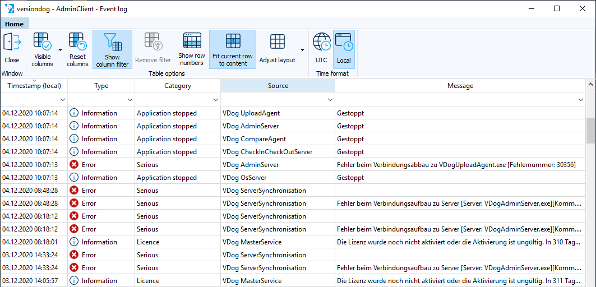This screenshot has height=287, width=596.
Task: Click 'Error' type in Fehlernummer 30356 row
Action: tap(89, 165)
